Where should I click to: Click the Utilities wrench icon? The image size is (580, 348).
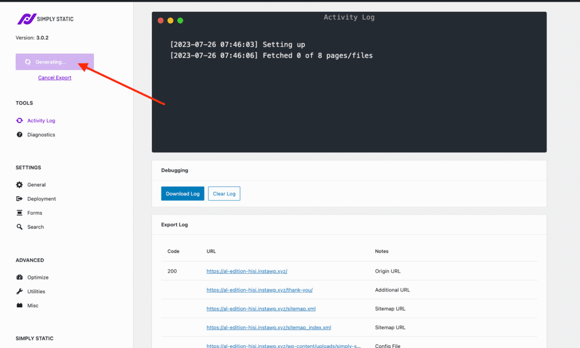[x=19, y=291]
